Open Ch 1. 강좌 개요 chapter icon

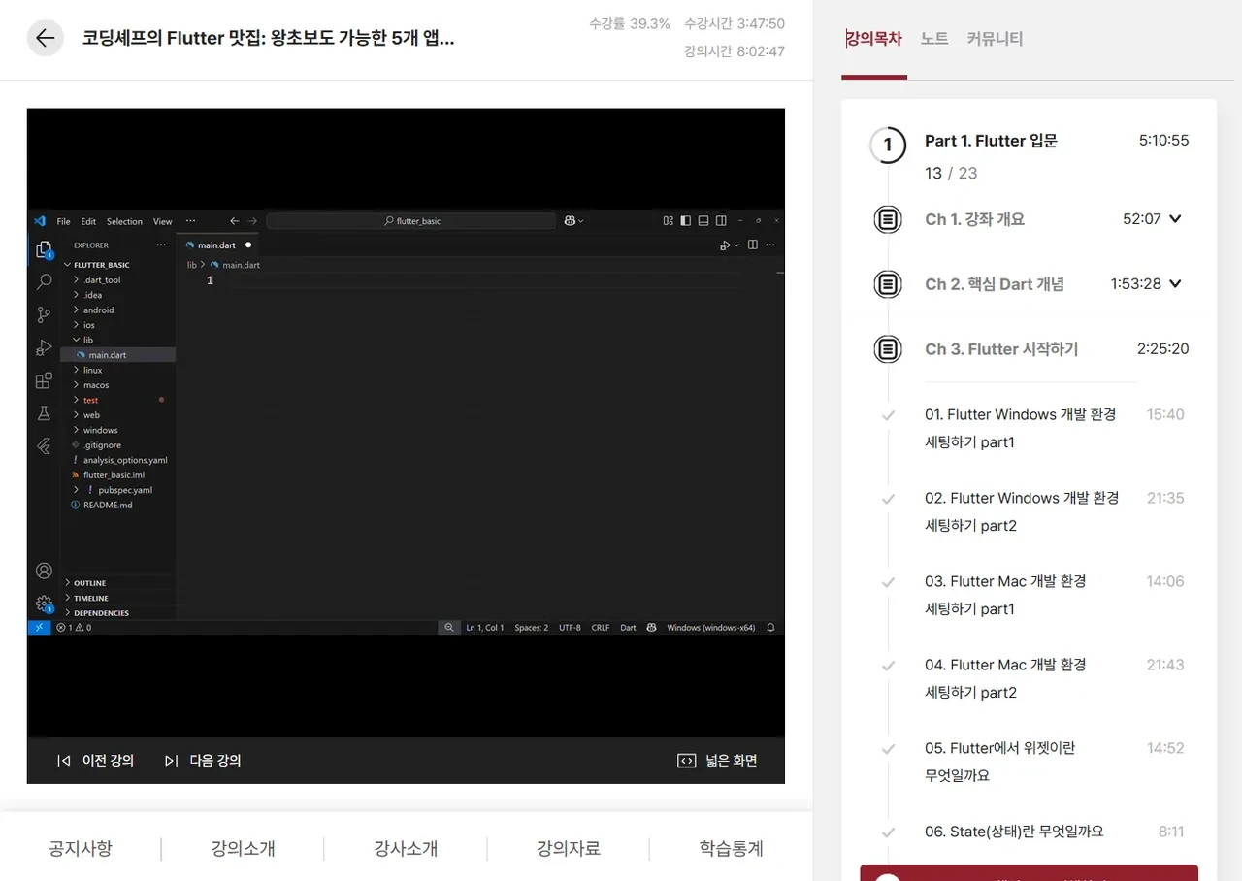click(887, 219)
